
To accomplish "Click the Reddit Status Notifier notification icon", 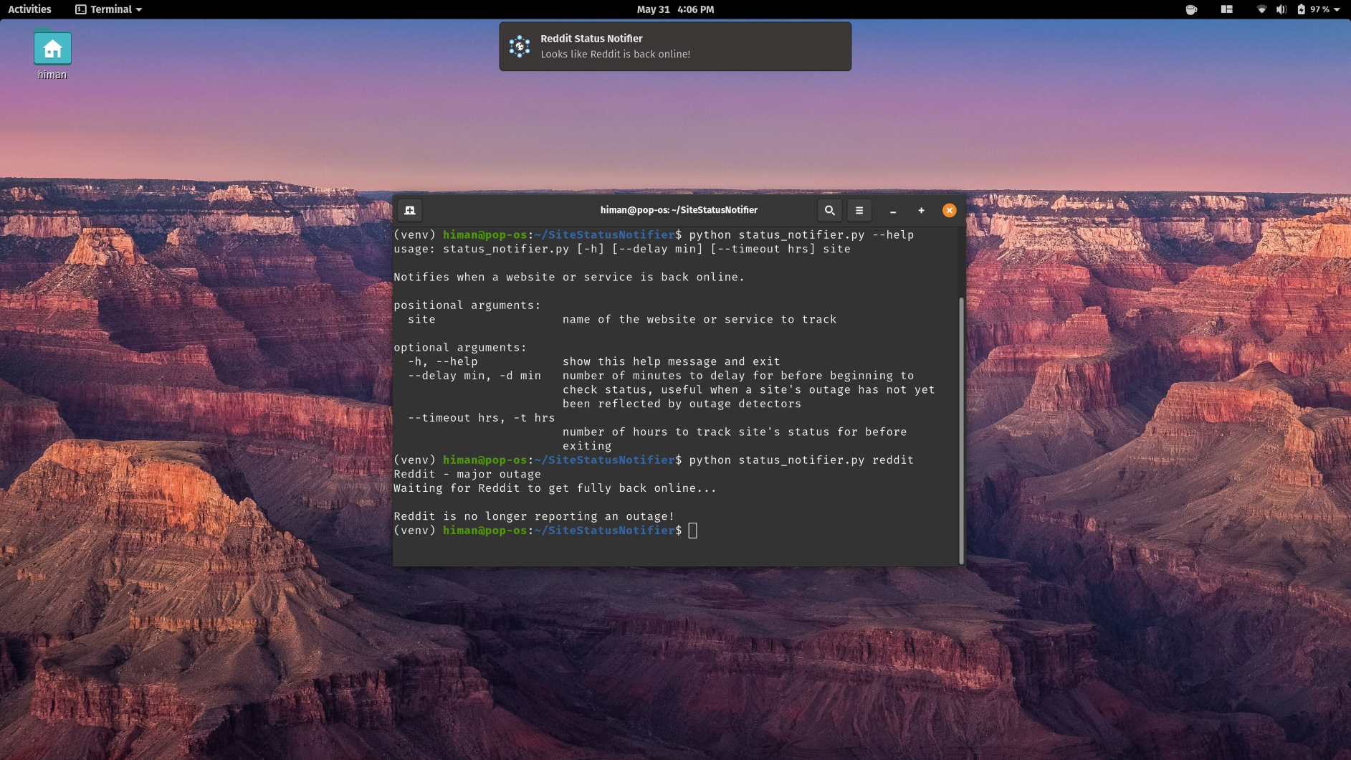I will pos(520,47).
